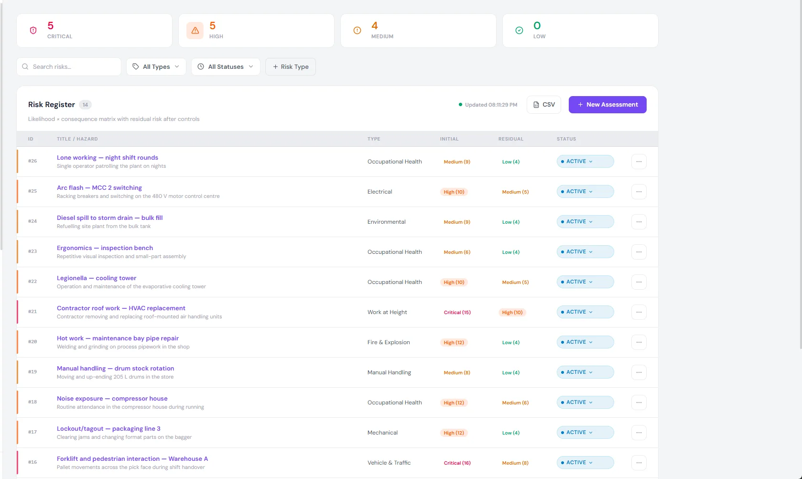802x479 pixels.
Task: Change status of Lone working risk
Action: (585, 162)
